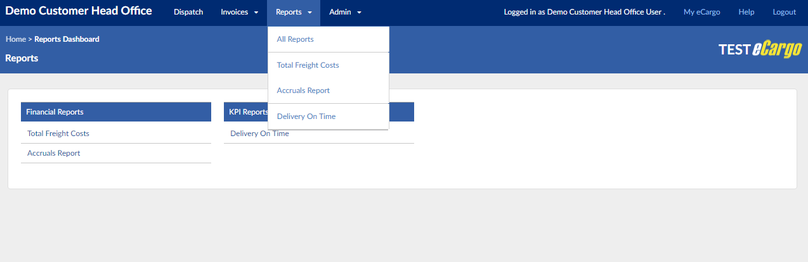Select All Reports from the dropdown
The width and height of the screenshot is (808, 262).
329,39
